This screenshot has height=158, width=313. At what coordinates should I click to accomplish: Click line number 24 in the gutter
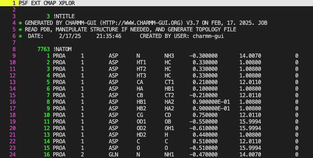(12, 154)
